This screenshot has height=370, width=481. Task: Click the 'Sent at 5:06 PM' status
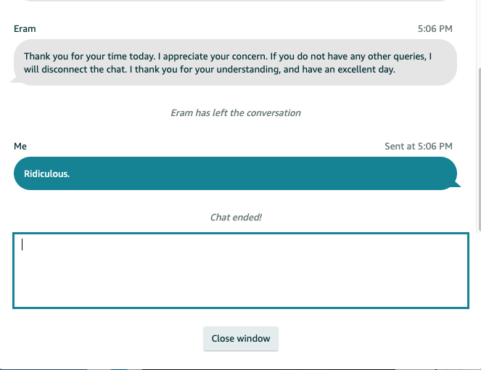click(x=419, y=147)
